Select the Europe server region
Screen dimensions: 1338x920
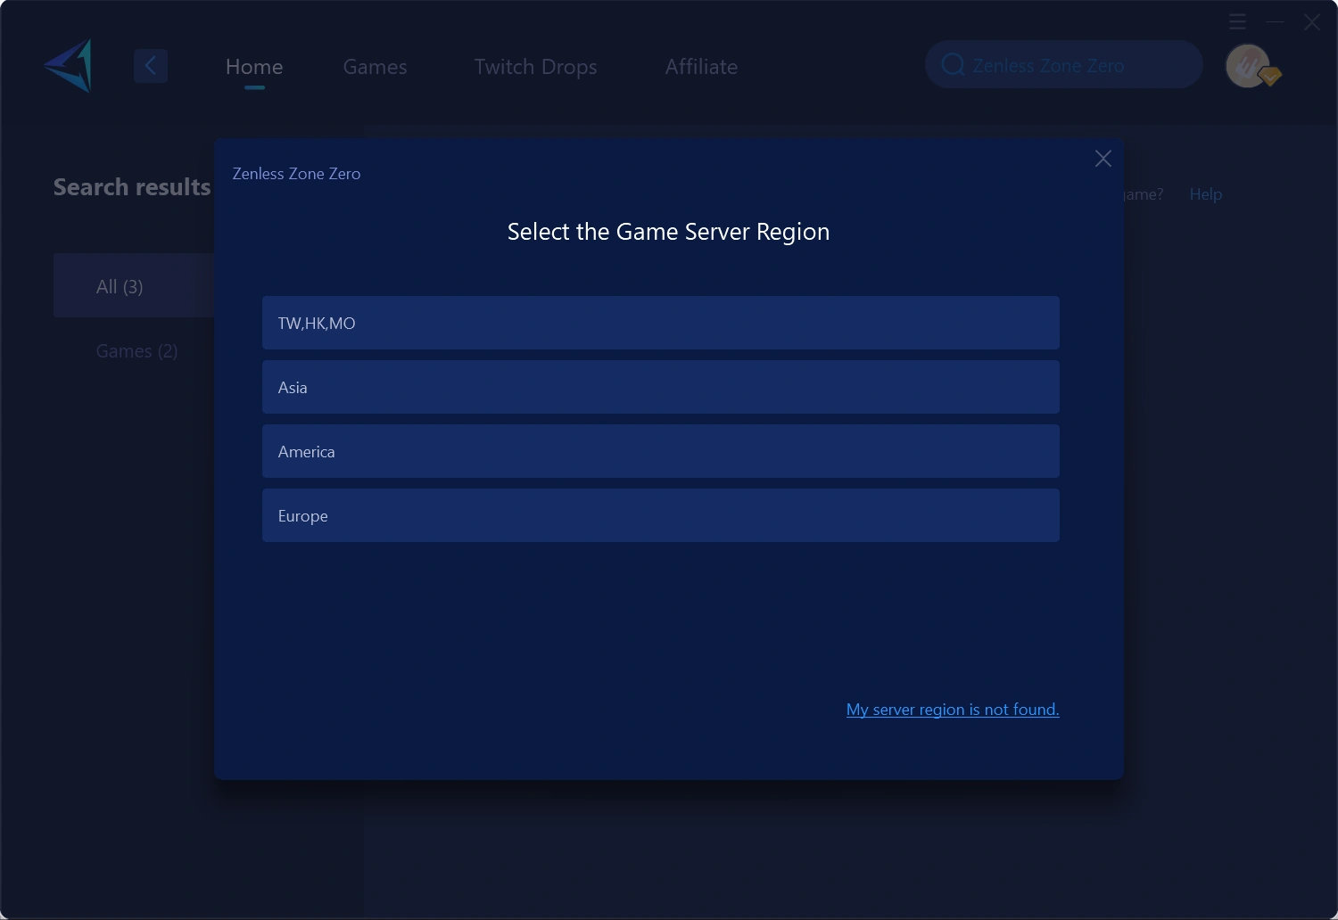click(660, 515)
